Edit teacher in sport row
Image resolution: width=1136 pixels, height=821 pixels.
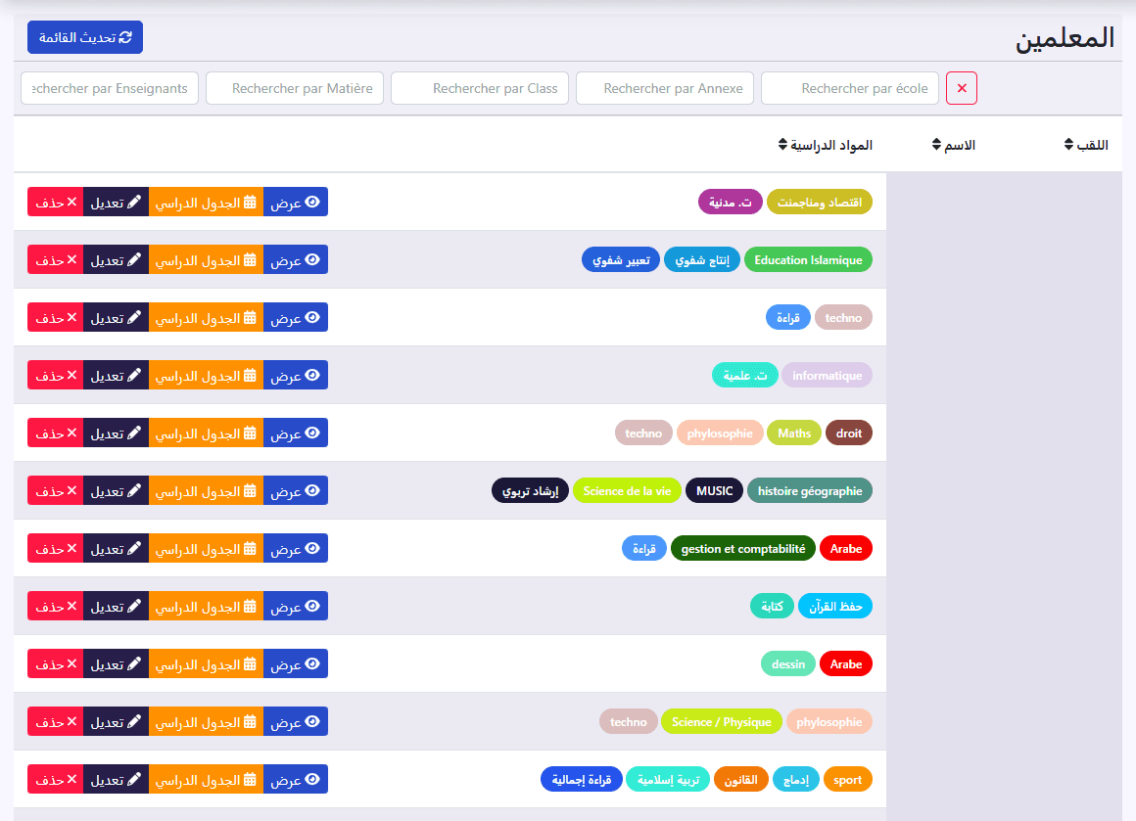pos(116,779)
